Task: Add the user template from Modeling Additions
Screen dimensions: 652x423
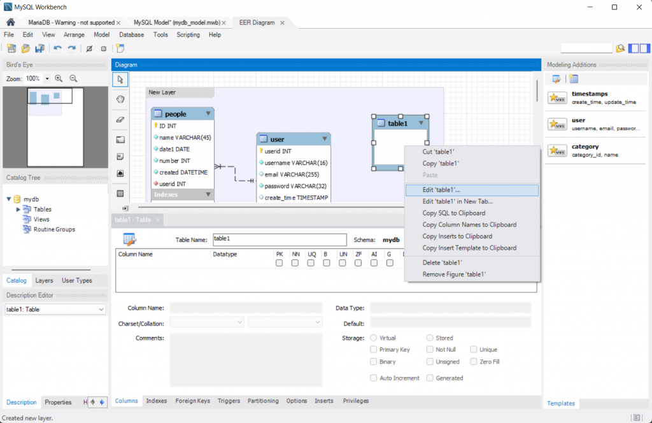Action: (x=596, y=124)
